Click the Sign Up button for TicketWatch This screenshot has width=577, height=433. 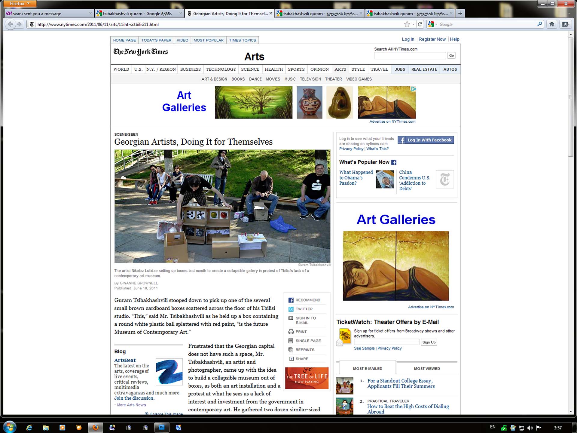[429, 342]
